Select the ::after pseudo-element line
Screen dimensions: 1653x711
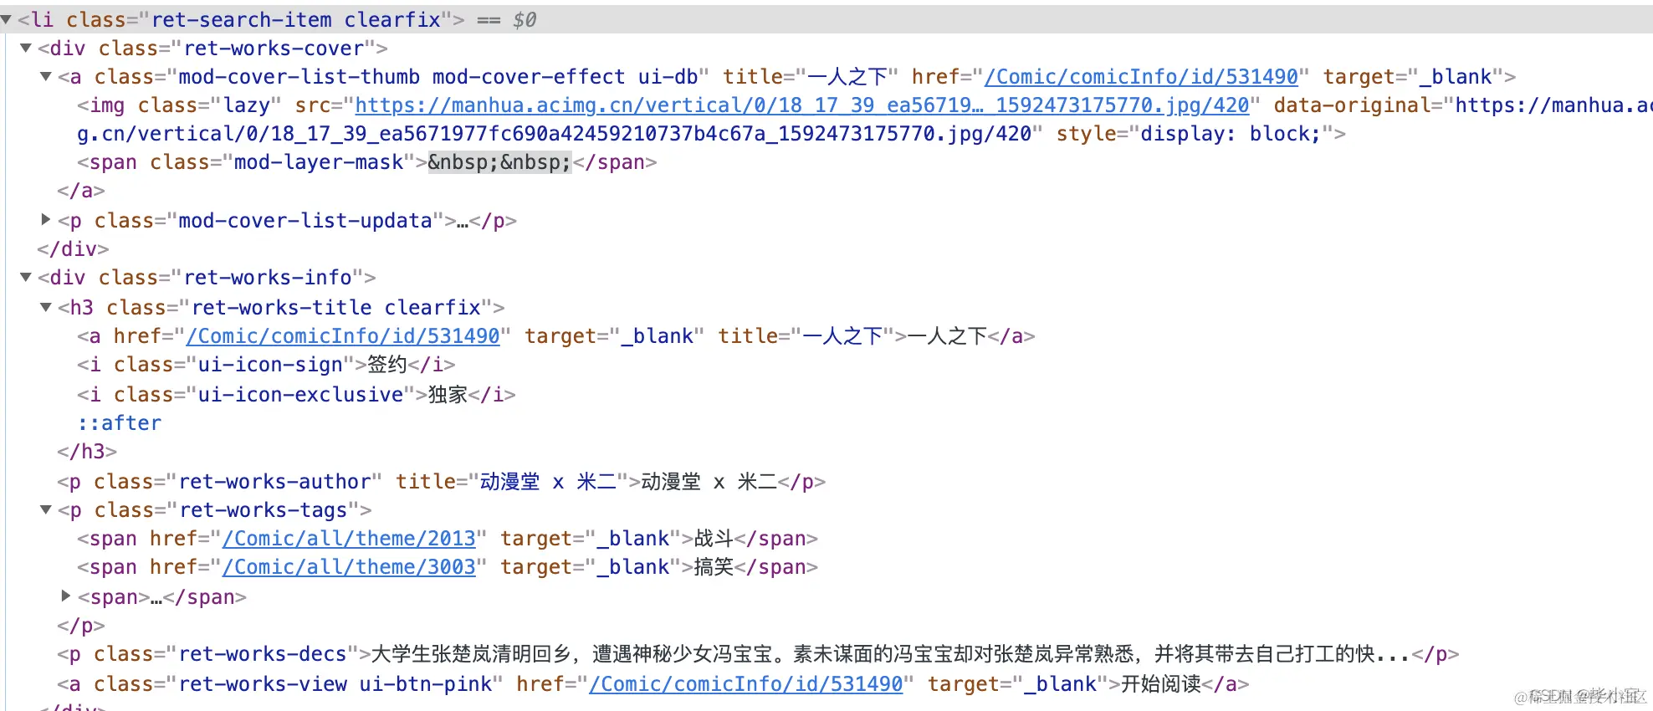coord(120,423)
